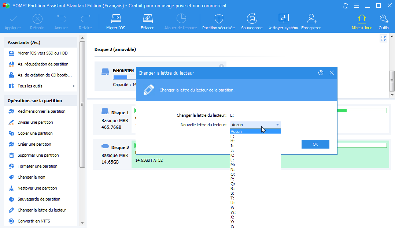Choose Aucun in the letter list
The width and height of the screenshot is (395, 228).
(x=255, y=131)
